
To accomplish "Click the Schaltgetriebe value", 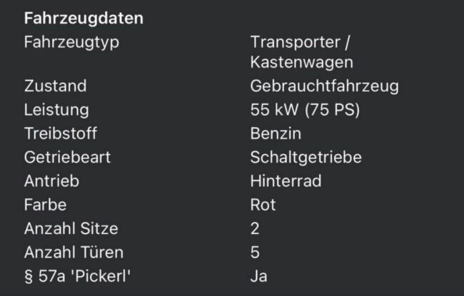I will [306, 158].
